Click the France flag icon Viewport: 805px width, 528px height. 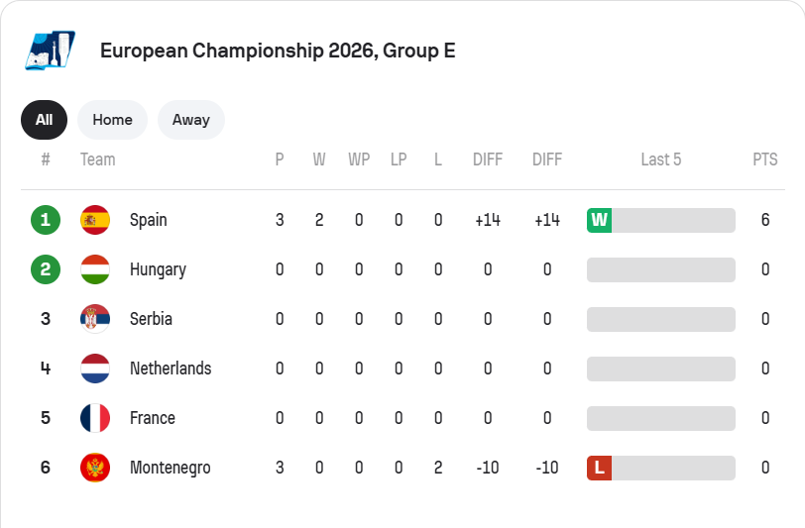(95, 418)
